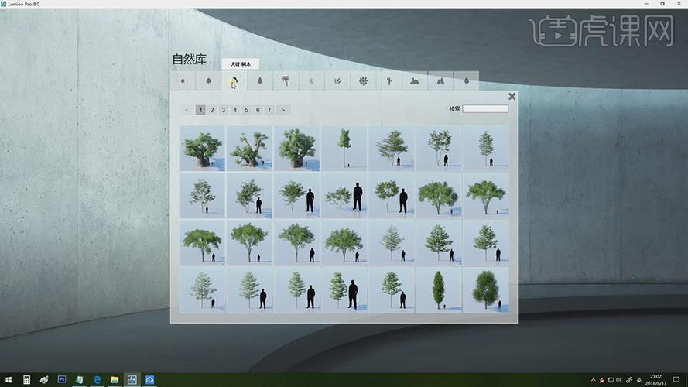Open the cactus category tab
This screenshot has height=387, width=688.
[388, 80]
